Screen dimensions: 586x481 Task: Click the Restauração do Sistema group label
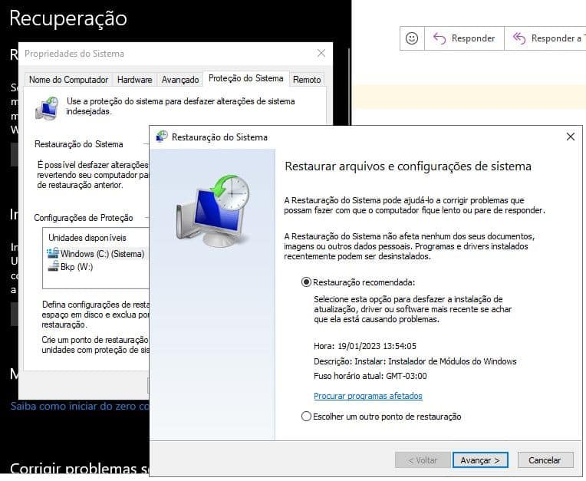(x=78, y=144)
